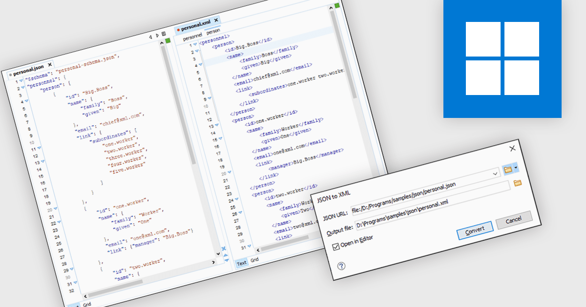Screen dimensions: 586x307
Task: Collapse fold triangle at XML line 1
Action: click(x=195, y=45)
